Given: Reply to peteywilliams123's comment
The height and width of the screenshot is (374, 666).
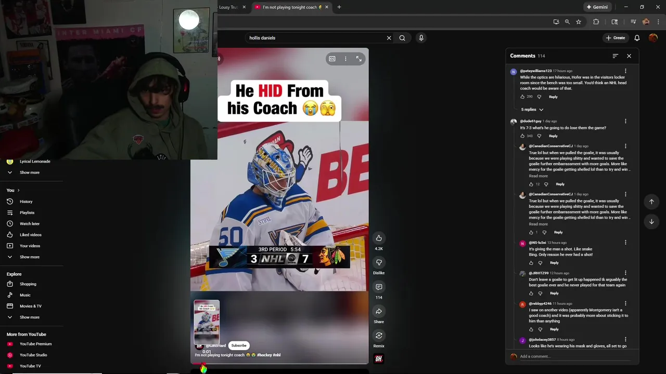Looking at the screenshot, I should [553, 97].
